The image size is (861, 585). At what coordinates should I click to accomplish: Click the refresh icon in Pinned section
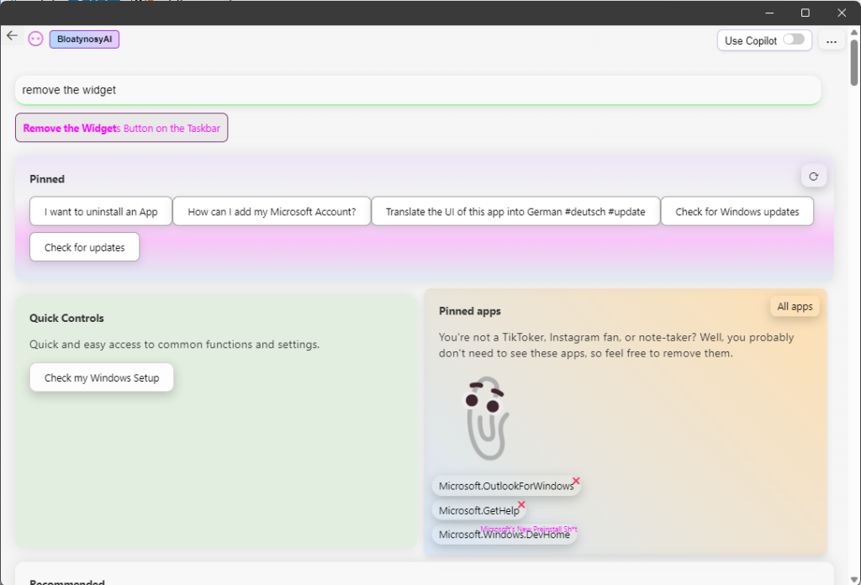[813, 177]
